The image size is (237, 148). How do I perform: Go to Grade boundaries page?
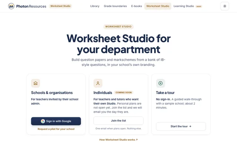point(115,6)
